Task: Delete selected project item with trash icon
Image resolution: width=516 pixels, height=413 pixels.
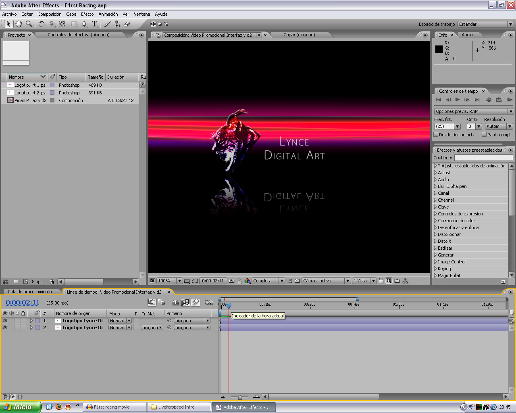Action: pyautogui.click(x=52, y=282)
